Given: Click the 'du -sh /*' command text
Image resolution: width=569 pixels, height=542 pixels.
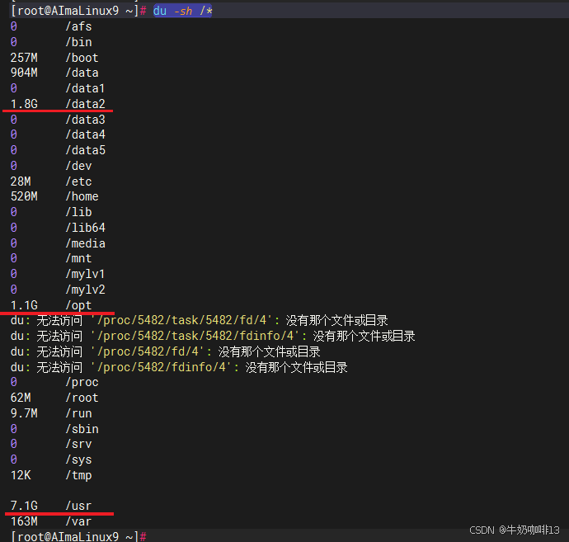Looking at the screenshot, I should [182, 11].
